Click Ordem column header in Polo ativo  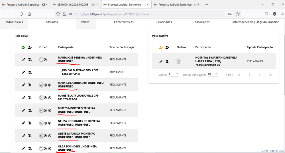coord(44,47)
